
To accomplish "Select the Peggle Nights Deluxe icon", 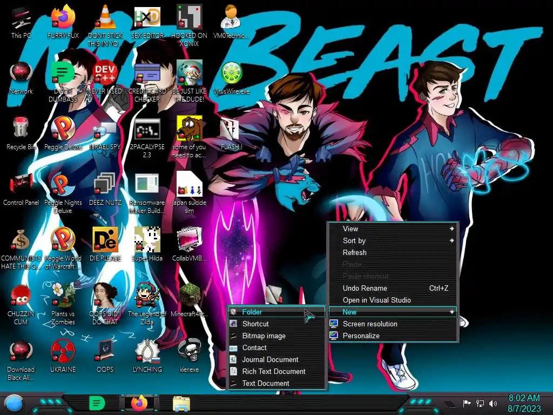I will (63, 193).
